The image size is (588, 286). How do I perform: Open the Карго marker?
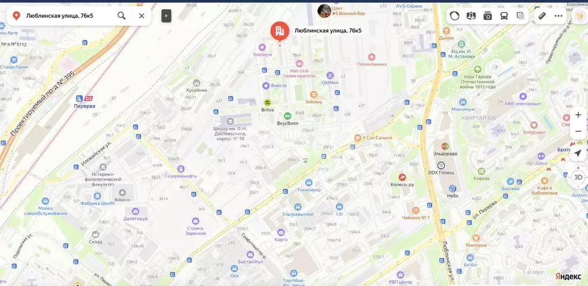281,233
